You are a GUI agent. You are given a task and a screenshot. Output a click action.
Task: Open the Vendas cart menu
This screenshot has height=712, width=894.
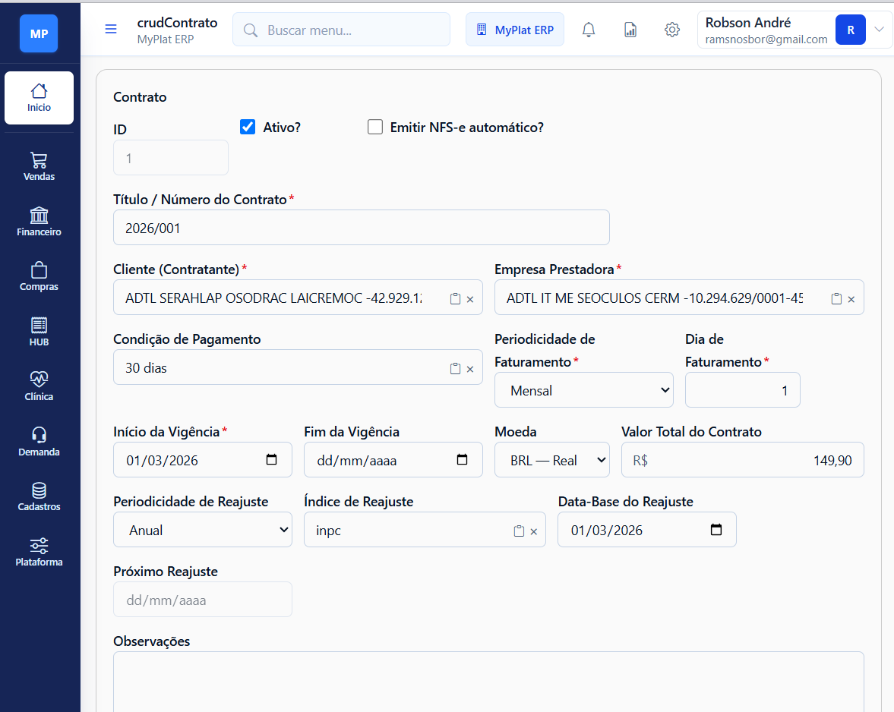[39, 166]
